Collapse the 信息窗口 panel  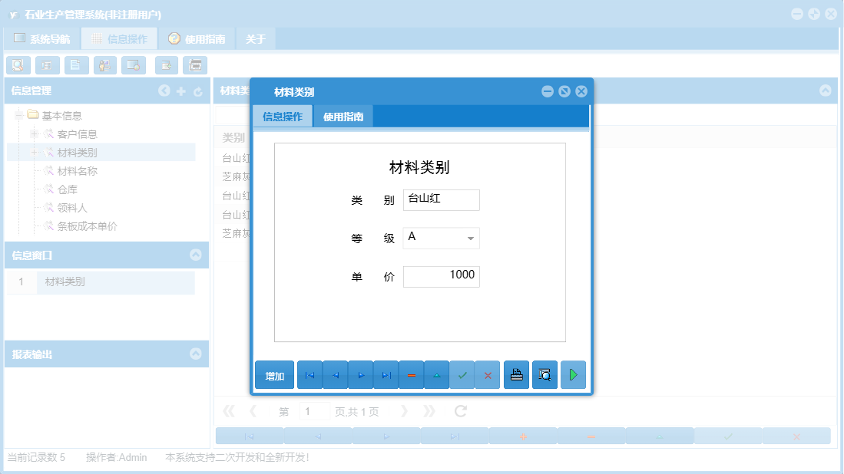pyautogui.click(x=197, y=256)
